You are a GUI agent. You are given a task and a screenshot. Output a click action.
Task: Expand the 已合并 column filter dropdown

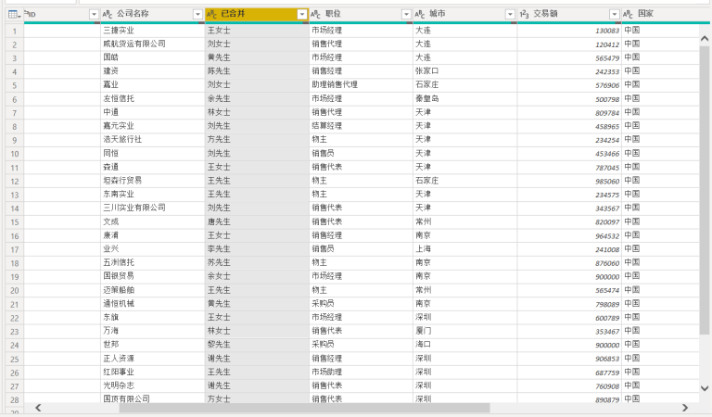pyautogui.click(x=301, y=14)
